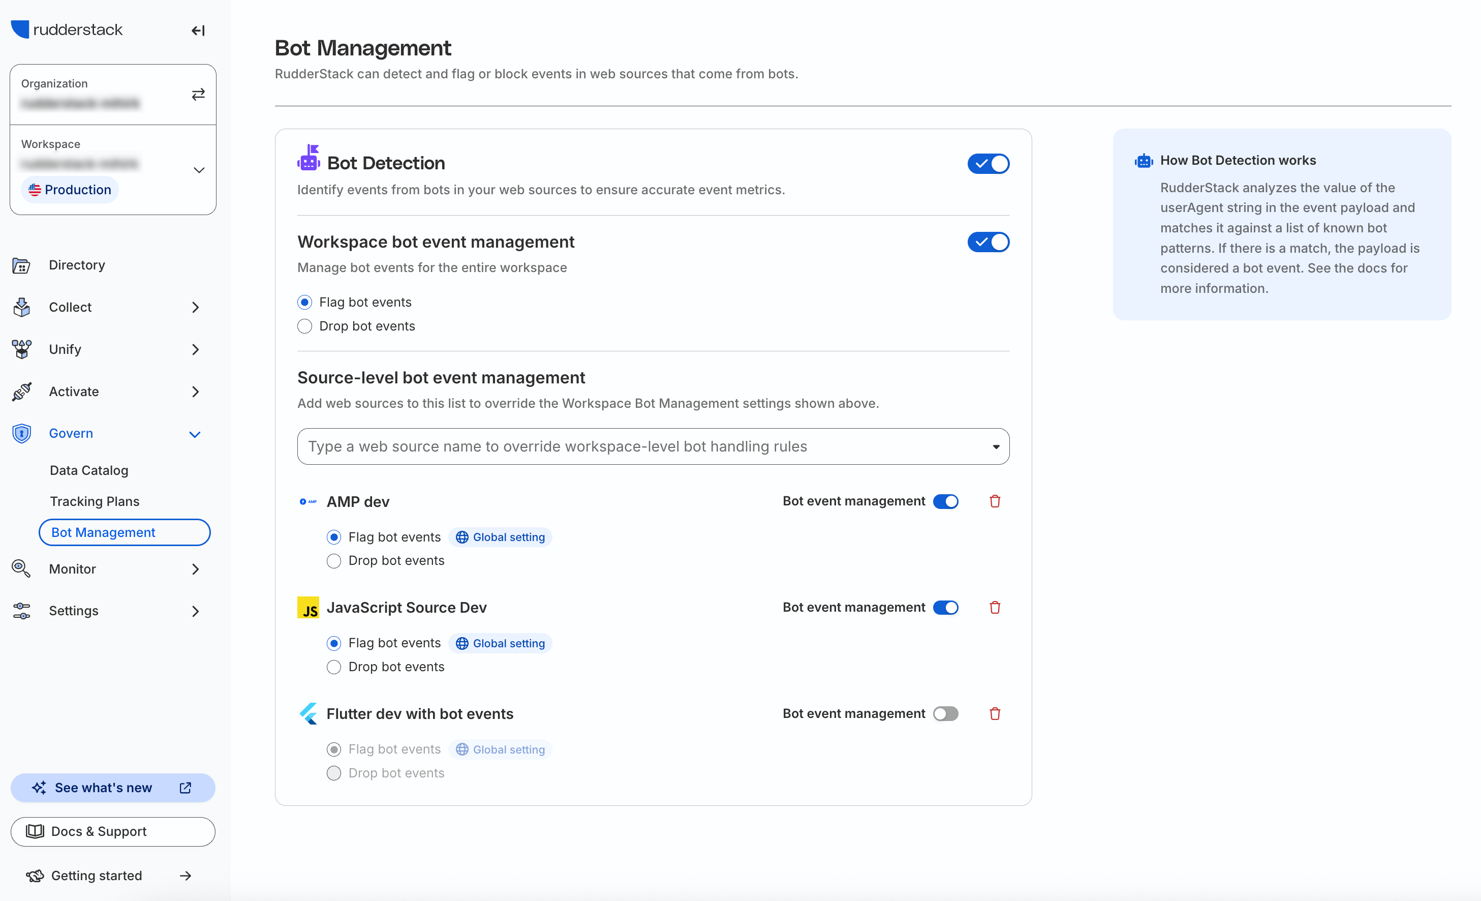1481x901 pixels.
Task: Open the Workspace selector chevron
Action: (x=199, y=170)
